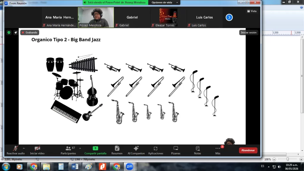The width and height of the screenshot is (304, 171).
Task: Click Paint's horizontal scrollbar
Action: 274,154
